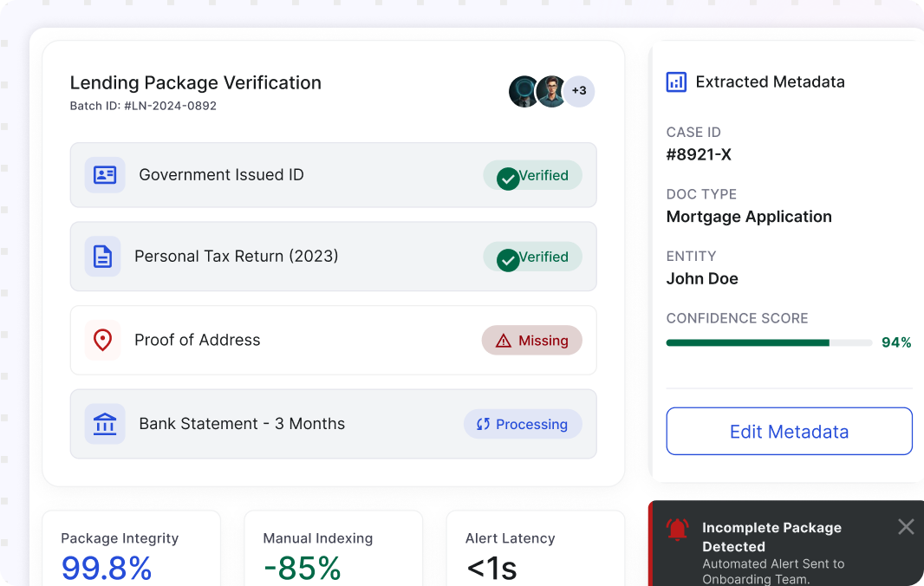Click the Confidence Score progress bar
The height and width of the screenshot is (586, 924).
(x=769, y=342)
